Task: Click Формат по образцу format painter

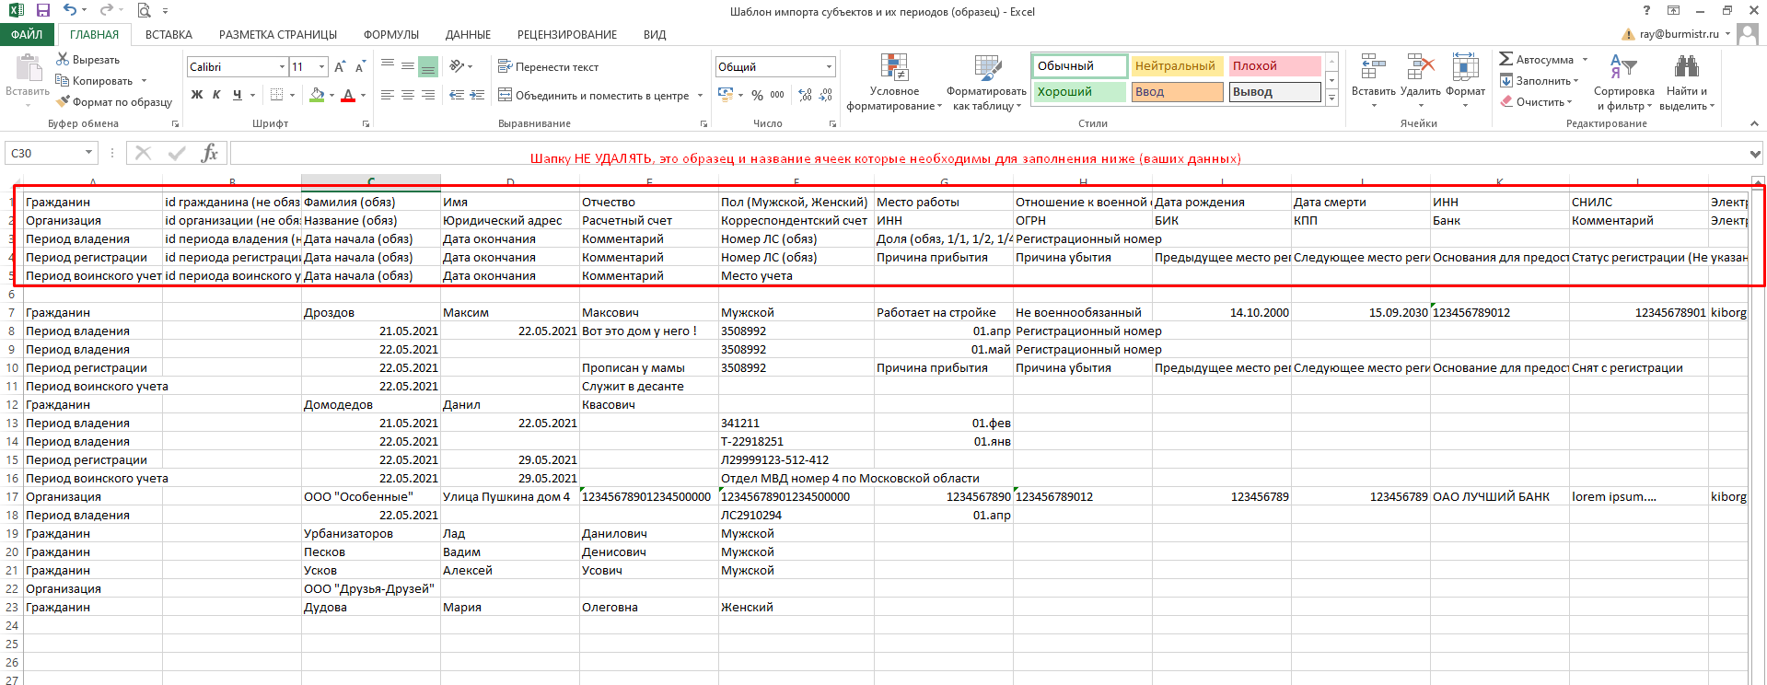Action: coord(114,101)
